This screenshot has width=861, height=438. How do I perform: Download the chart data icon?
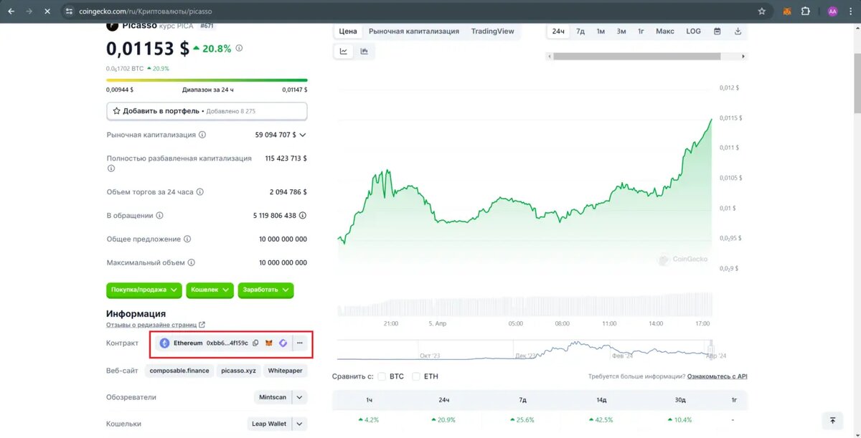tap(738, 32)
